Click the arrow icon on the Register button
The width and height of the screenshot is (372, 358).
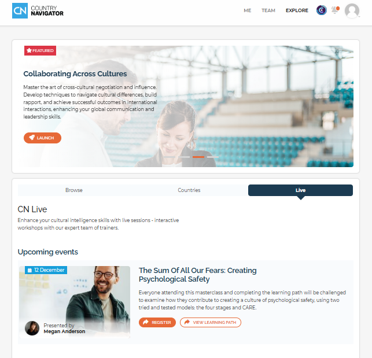(x=146, y=322)
